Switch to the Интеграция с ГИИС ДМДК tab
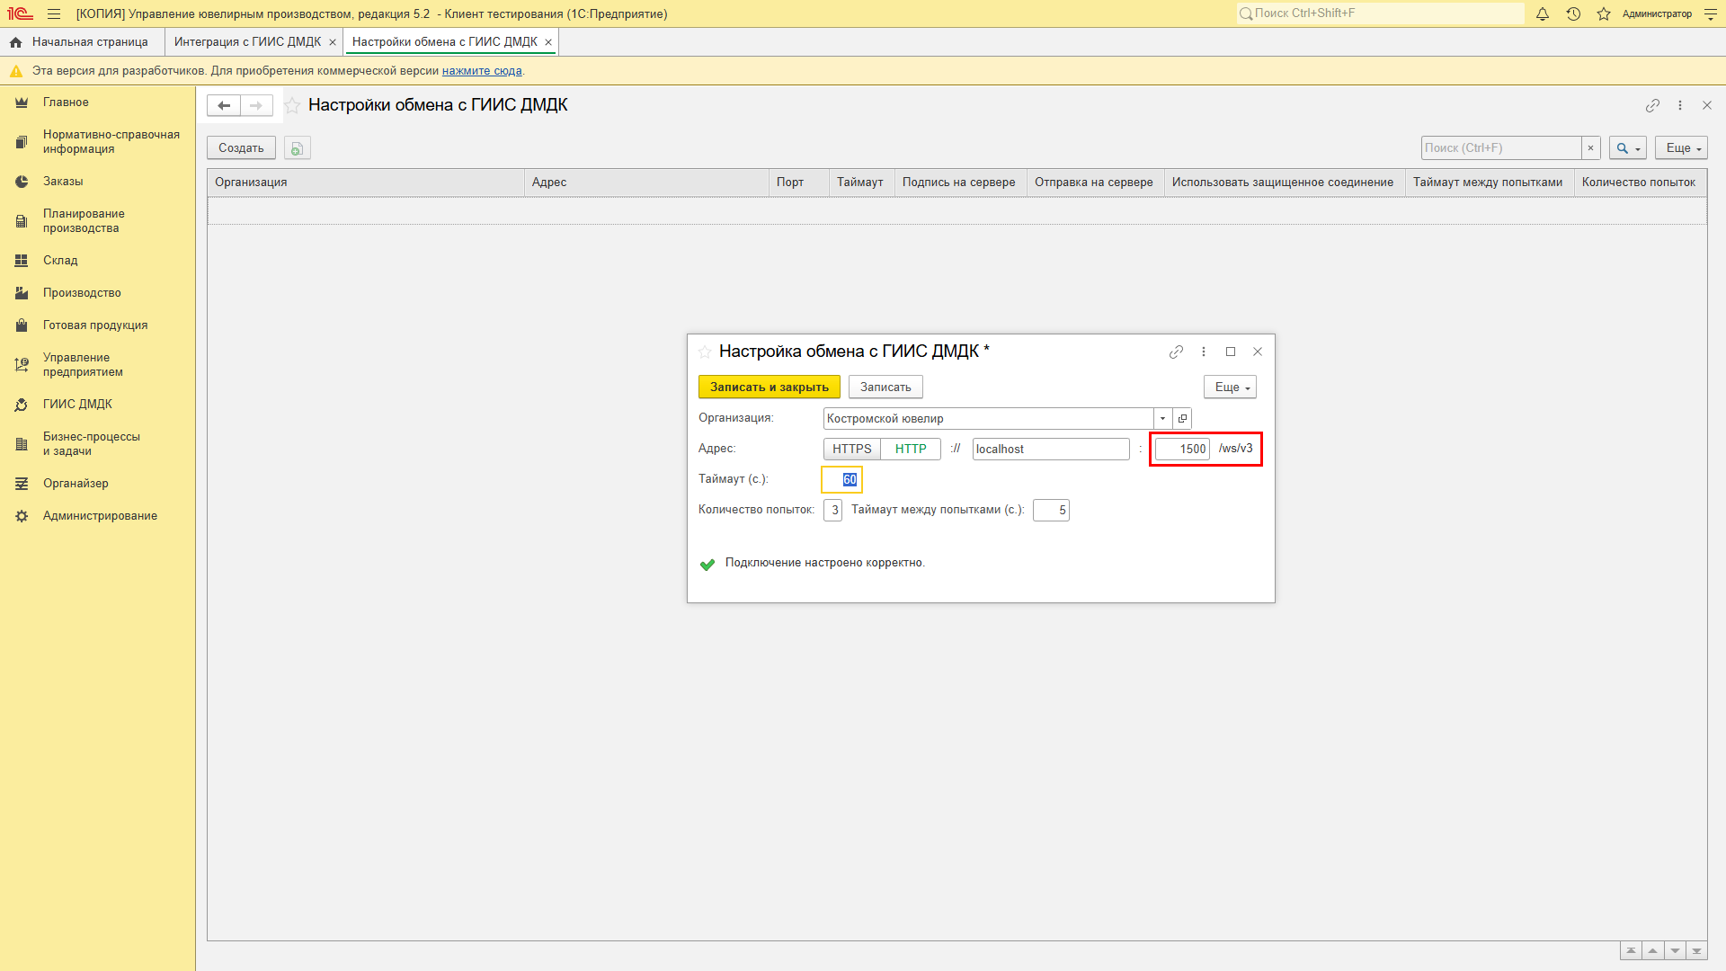The height and width of the screenshot is (971, 1726). pos(247,42)
